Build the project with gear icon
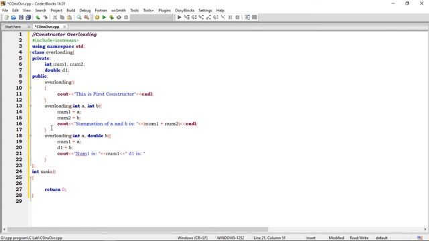The width and height of the screenshot is (429, 241). click(x=97, y=17)
